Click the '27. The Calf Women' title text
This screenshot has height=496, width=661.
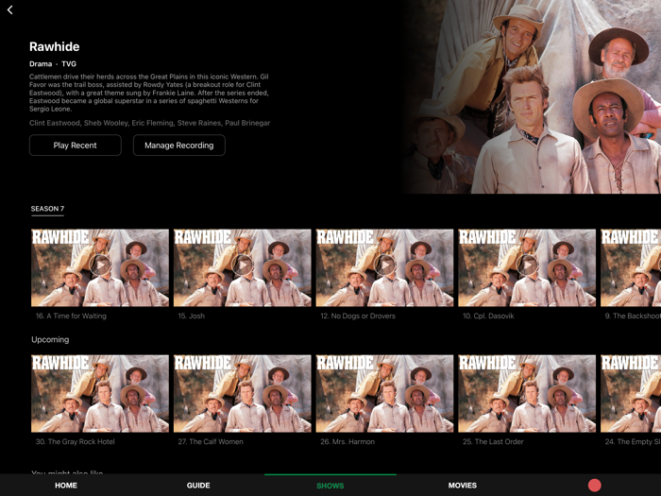[211, 441]
